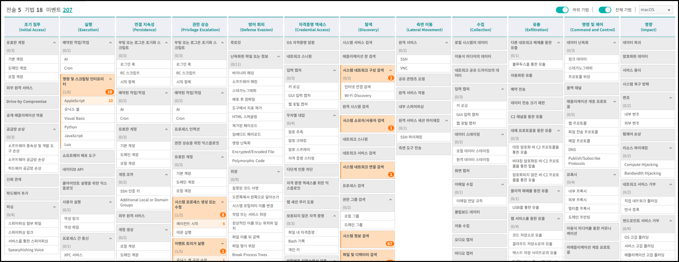The width and height of the screenshot is (679, 262).
Task: Toggle the 하위 기법 switch
Action: pyautogui.click(x=562, y=10)
